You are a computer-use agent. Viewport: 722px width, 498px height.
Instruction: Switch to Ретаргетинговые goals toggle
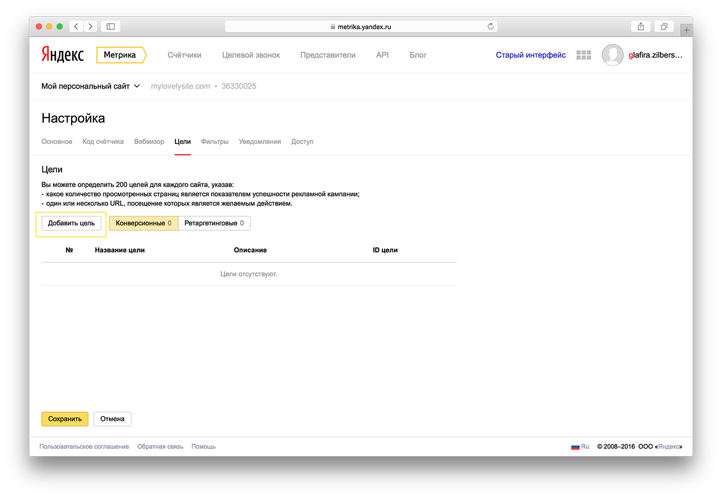[214, 224]
